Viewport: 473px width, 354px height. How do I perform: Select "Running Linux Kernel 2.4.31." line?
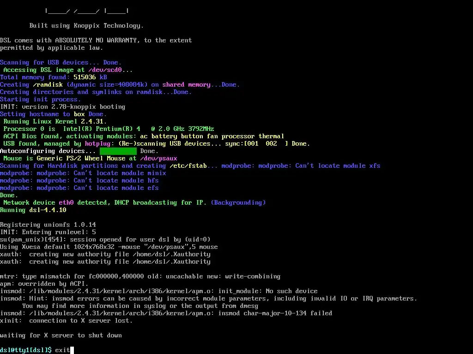point(55,121)
